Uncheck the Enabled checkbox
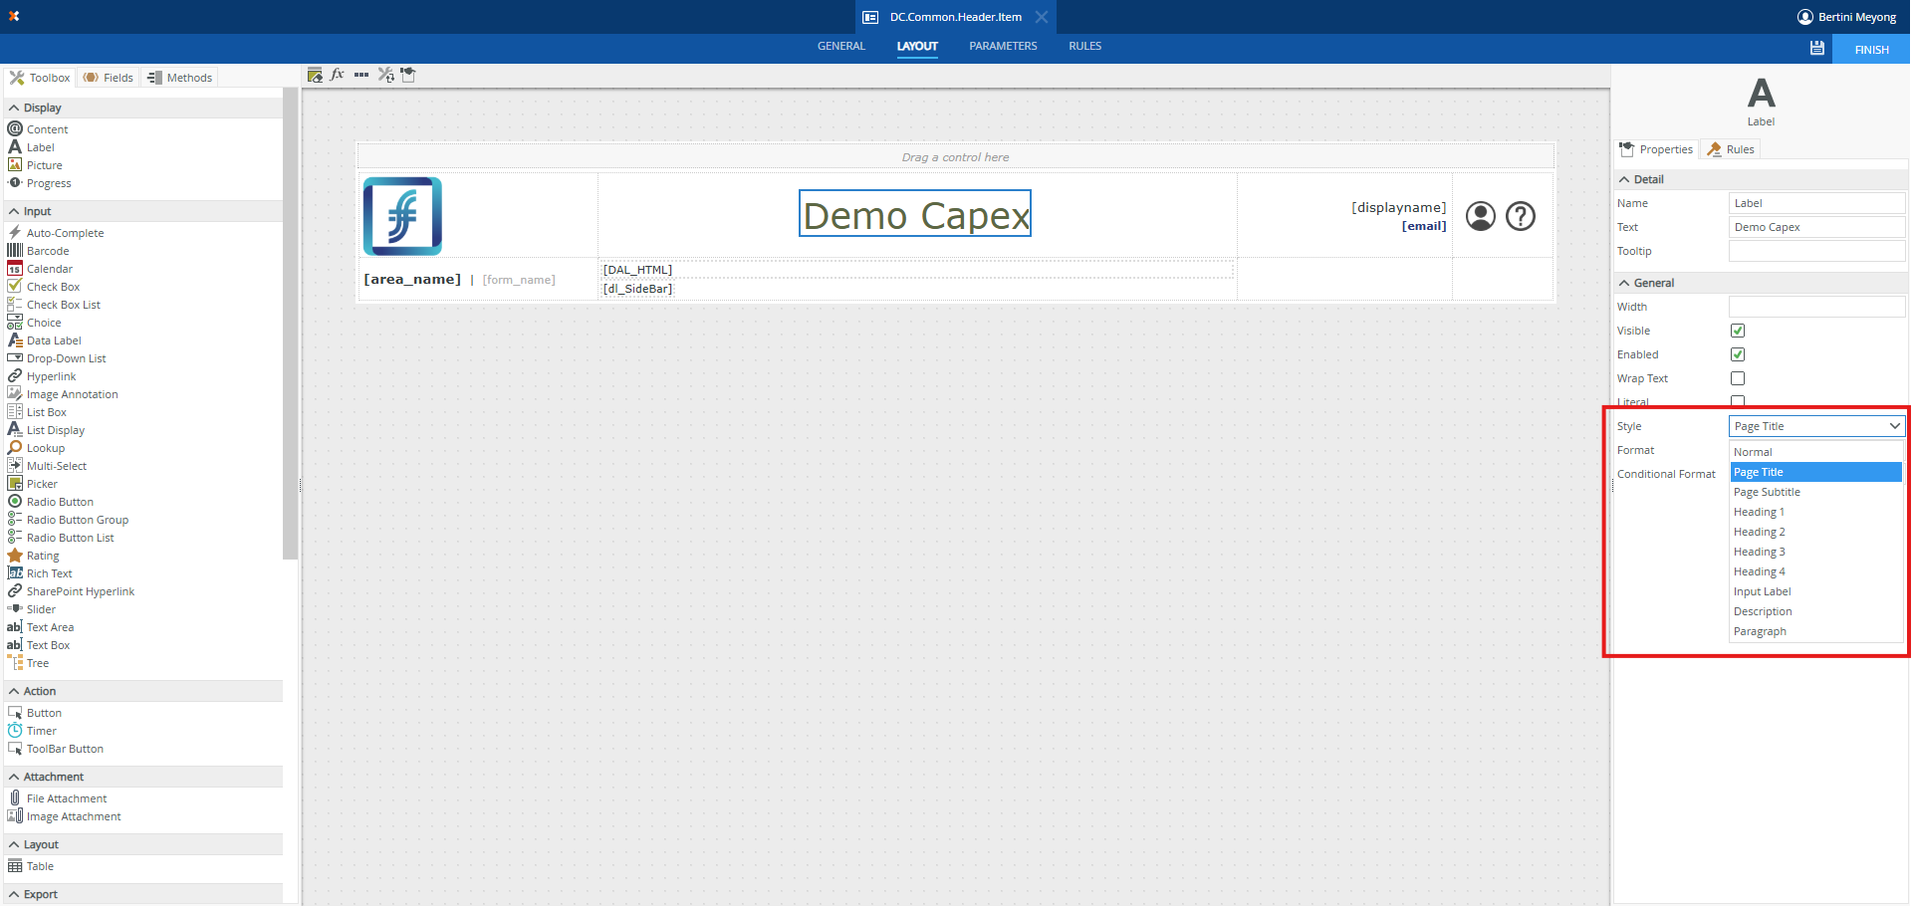Screen dimensions: 1912x906 (1738, 354)
